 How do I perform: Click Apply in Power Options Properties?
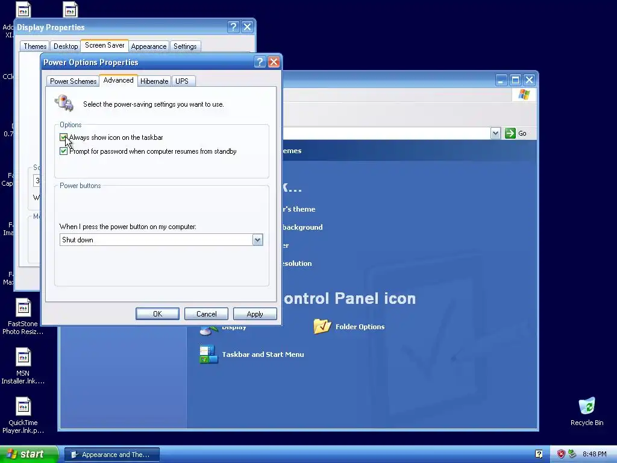tap(255, 313)
